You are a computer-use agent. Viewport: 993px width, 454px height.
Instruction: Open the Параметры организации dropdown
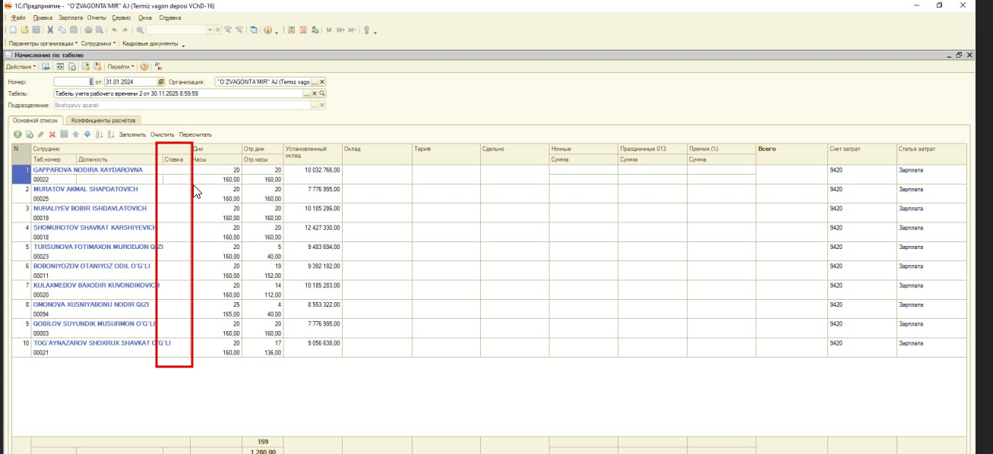43,44
